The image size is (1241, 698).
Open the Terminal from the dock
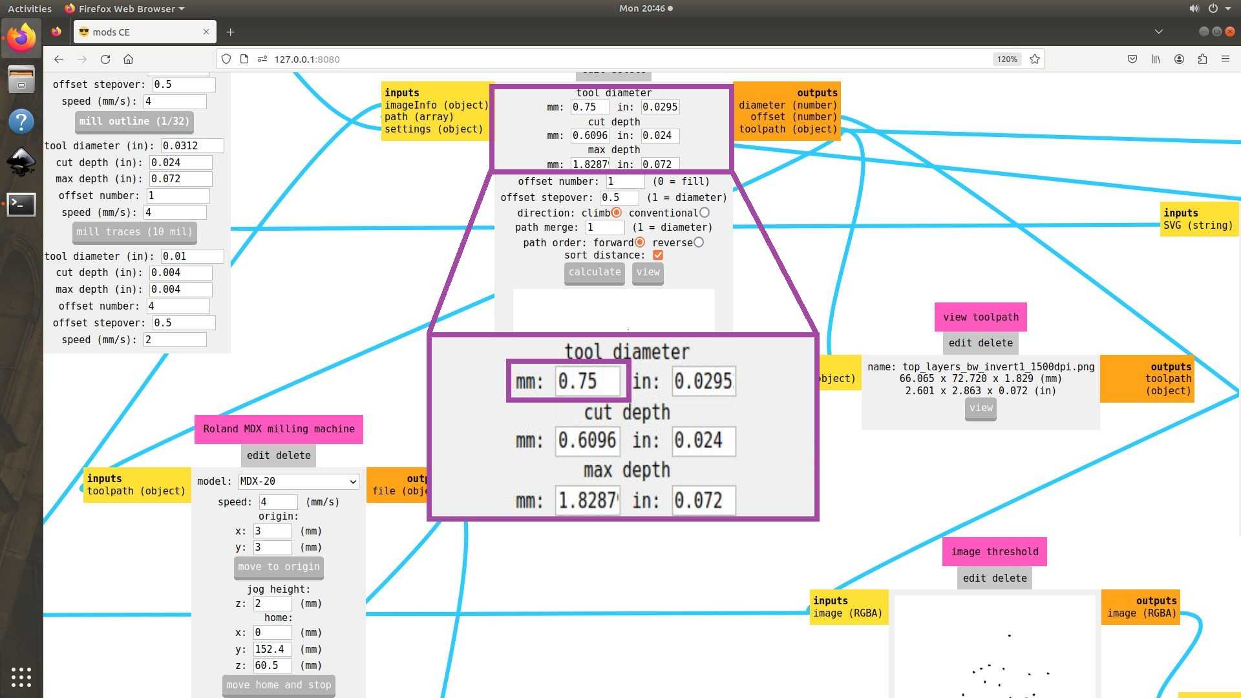coord(21,204)
